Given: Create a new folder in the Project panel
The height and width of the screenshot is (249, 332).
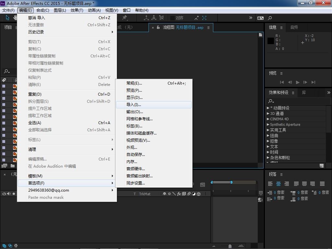Looking at the screenshot, I should tap(13, 166).
